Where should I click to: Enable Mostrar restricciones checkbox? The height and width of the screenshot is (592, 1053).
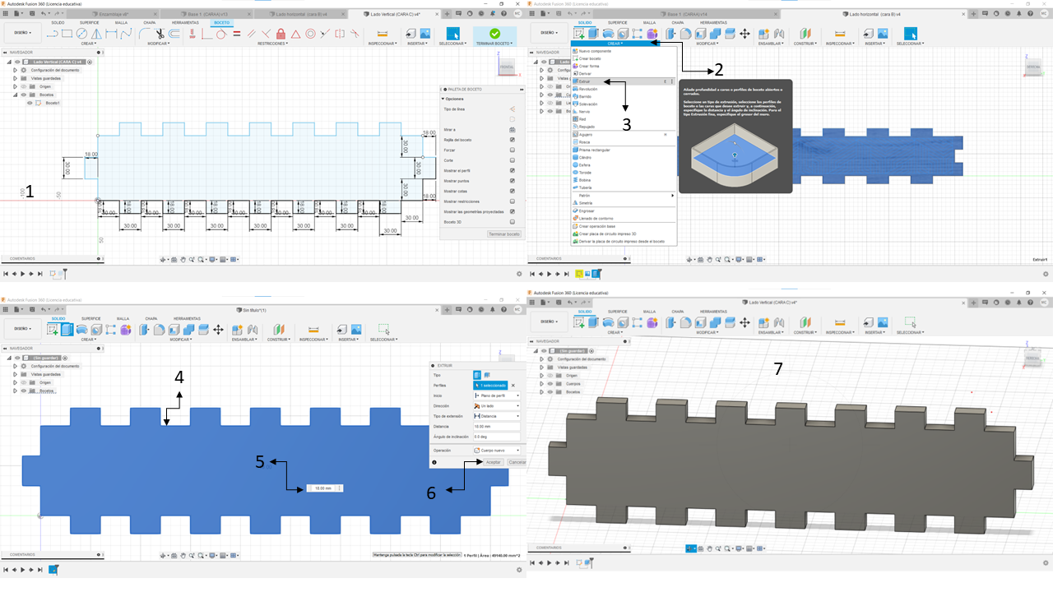513,201
